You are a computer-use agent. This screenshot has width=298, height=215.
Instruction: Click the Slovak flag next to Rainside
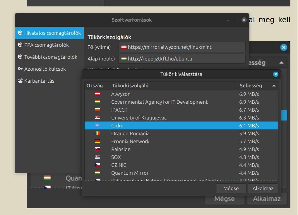click(x=97, y=149)
